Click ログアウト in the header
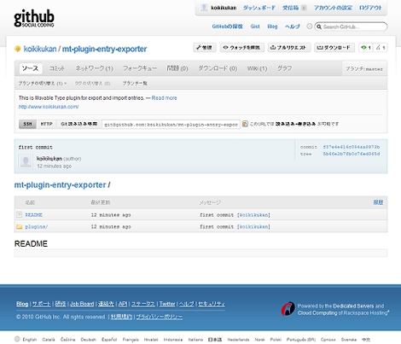This screenshot has height=344, width=401. [370, 8]
